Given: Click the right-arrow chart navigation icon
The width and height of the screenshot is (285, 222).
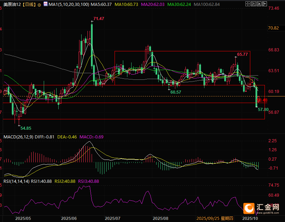Looking at the screenshot, I should point(260,5).
